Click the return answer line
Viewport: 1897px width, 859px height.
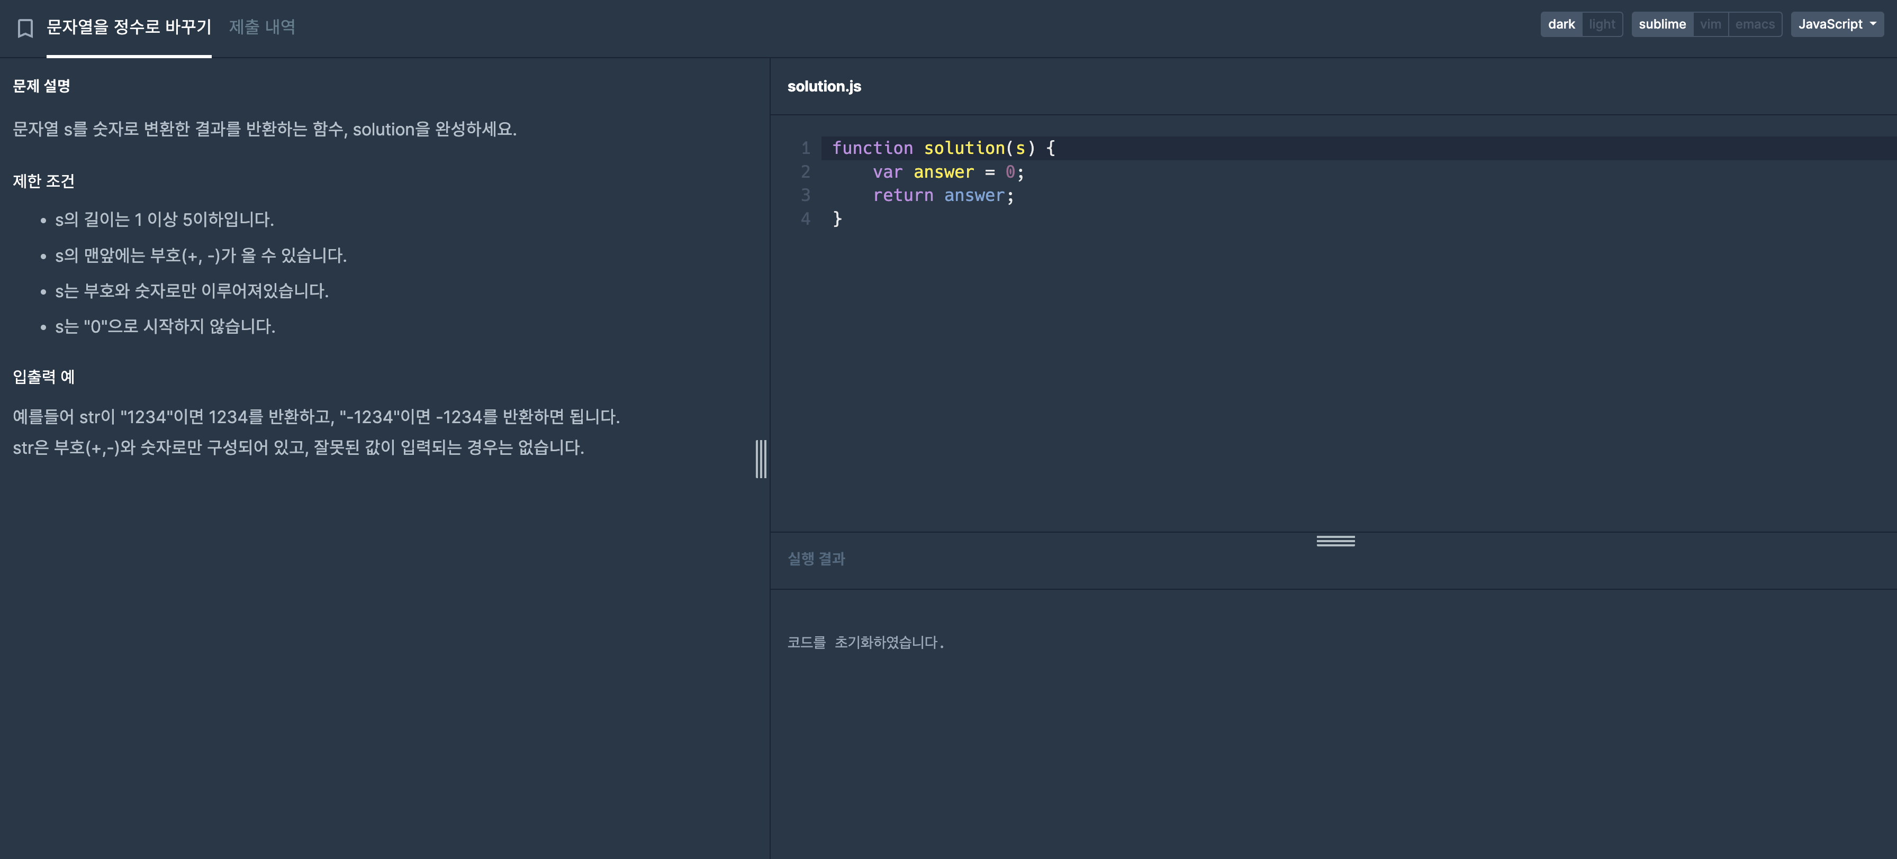(x=943, y=196)
